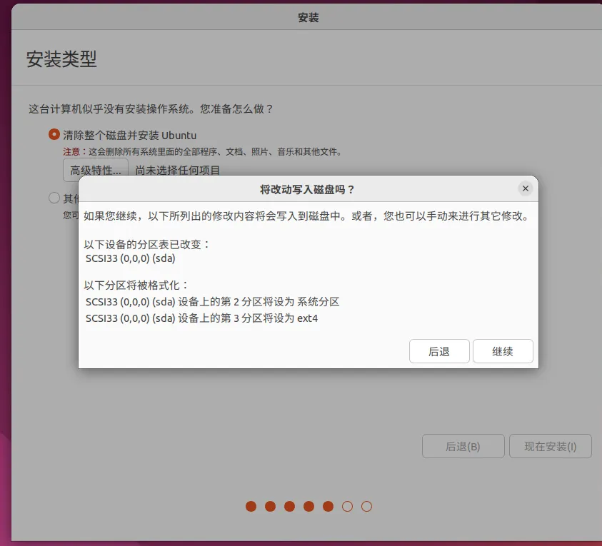Click the first filled progress dot
The height and width of the screenshot is (546, 602).
(x=251, y=507)
